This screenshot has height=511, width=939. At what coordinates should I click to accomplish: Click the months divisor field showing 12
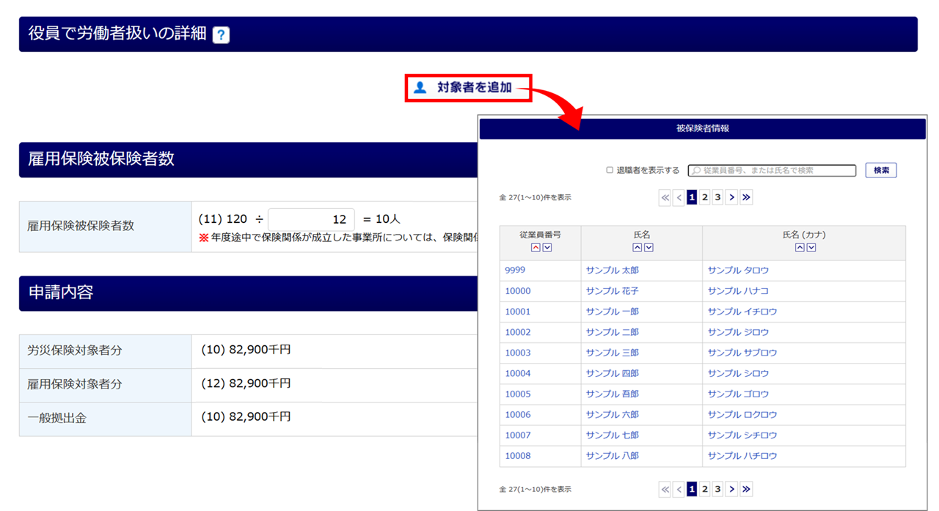(311, 219)
